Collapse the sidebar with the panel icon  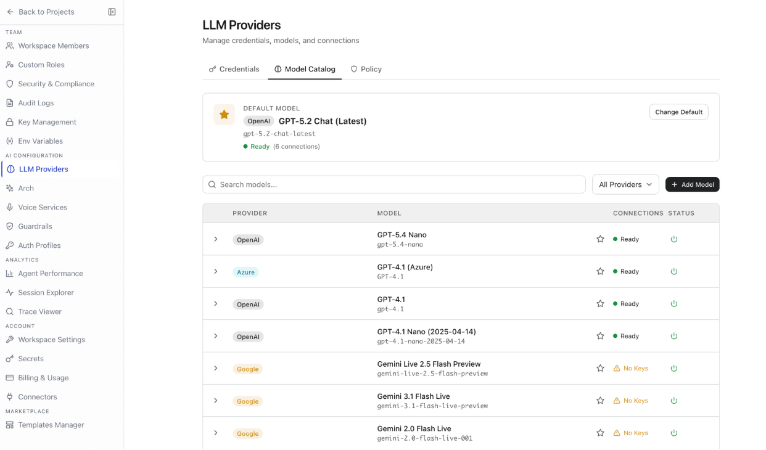tap(112, 12)
